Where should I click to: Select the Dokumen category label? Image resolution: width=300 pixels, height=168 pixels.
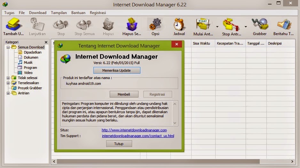(31, 57)
